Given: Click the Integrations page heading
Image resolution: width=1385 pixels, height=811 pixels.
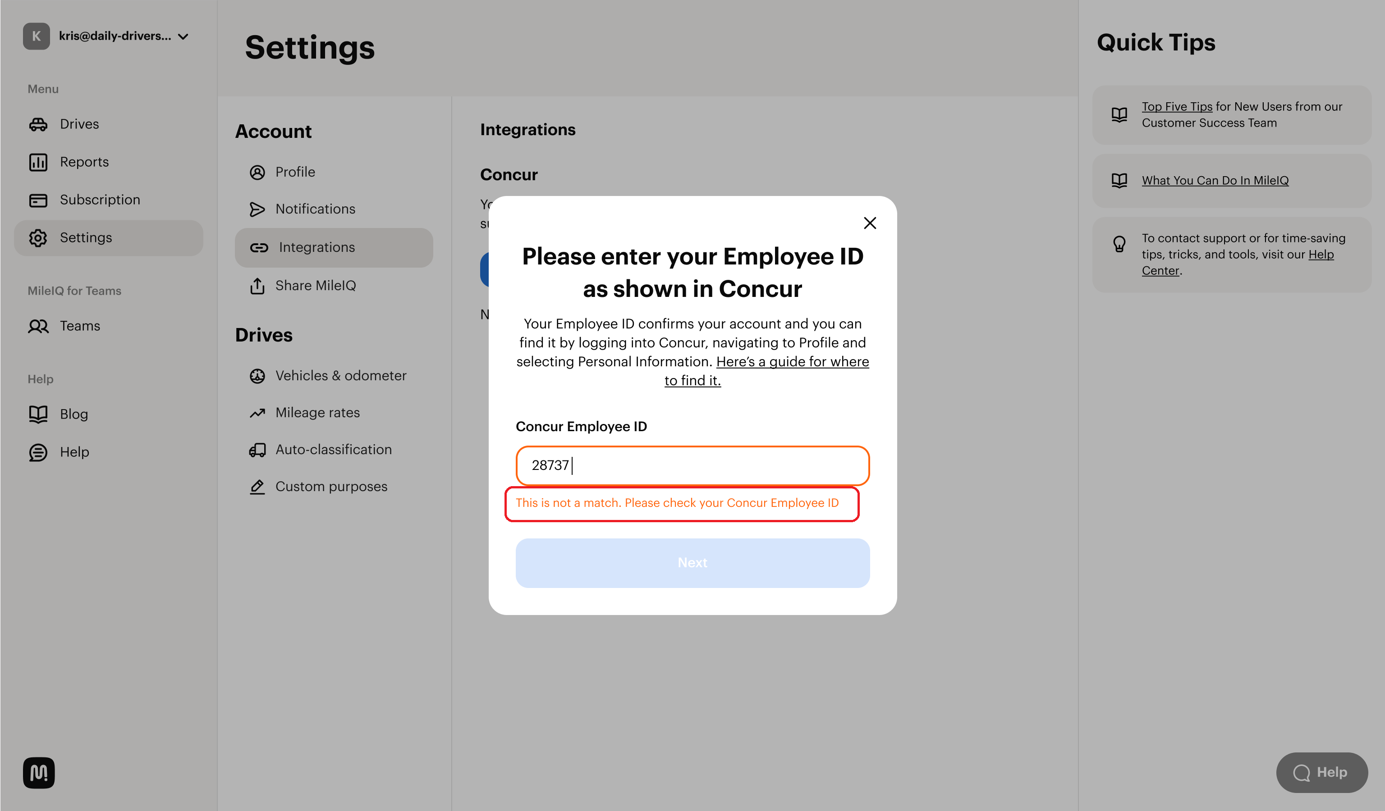Looking at the screenshot, I should pyautogui.click(x=527, y=130).
